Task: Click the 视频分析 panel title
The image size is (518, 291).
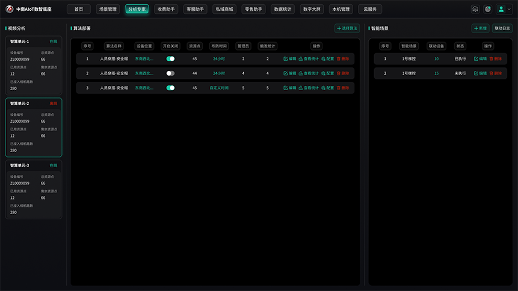Action: point(16,28)
